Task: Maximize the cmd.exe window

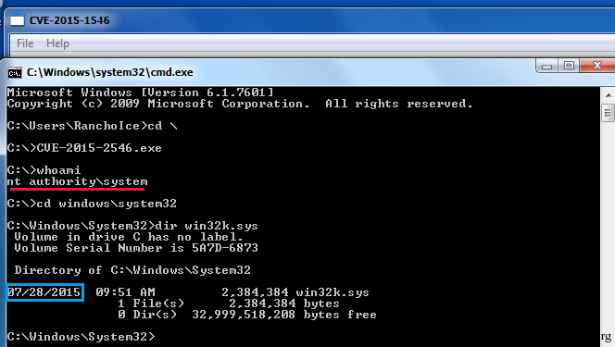Action: pos(569,66)
